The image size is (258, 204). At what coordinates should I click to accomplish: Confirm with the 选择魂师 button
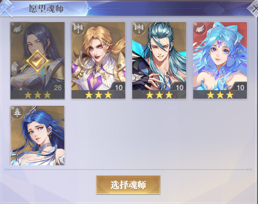click(x=128, y=185)
